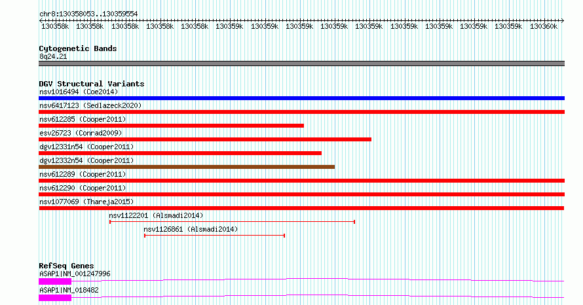Click the gray 8q24.21 cytogenetic band bar
Screen dimensions: 583x305
click(x=301, y=63)
